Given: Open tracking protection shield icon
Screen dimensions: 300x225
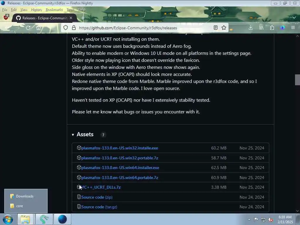Looking at the screenshot, I should pyautogui.click(x=66, y=28).
